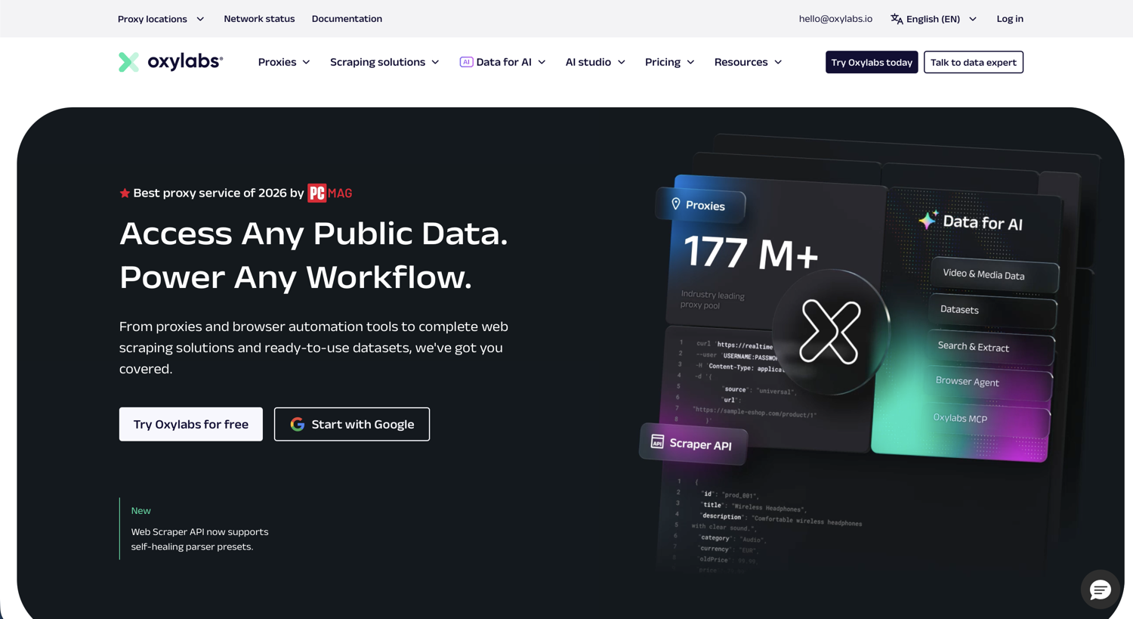This screenshot has height=619, width=1133.
Task: Open the Proxy locations top menu
Action: tap(161, 19)
